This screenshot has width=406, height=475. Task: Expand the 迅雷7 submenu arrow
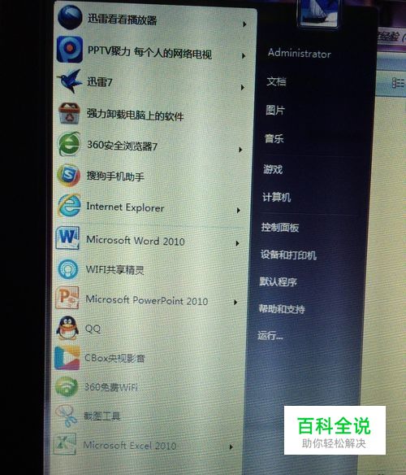pos(242,88)
